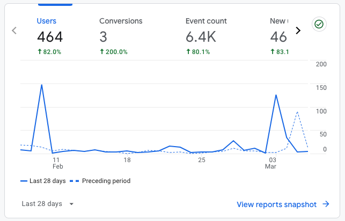Click the caret next to Last 28 days
The width and height of the screenshot is (345, 221).
(x=71, y=204)
